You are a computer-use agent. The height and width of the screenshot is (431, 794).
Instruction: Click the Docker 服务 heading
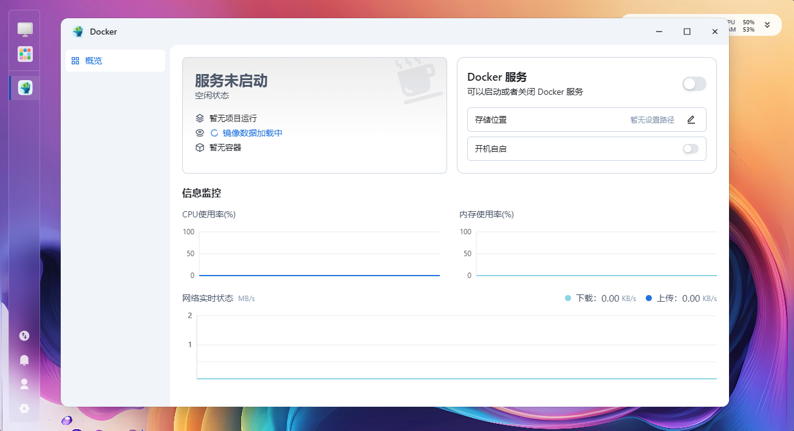(x=497, y=77)
